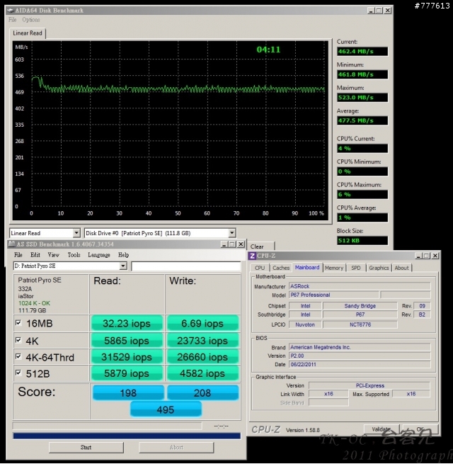
Task: Switch to the SPD tab in CPU-Z
Action: point(356,268)
